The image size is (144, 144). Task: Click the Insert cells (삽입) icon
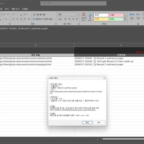(132, 17)
